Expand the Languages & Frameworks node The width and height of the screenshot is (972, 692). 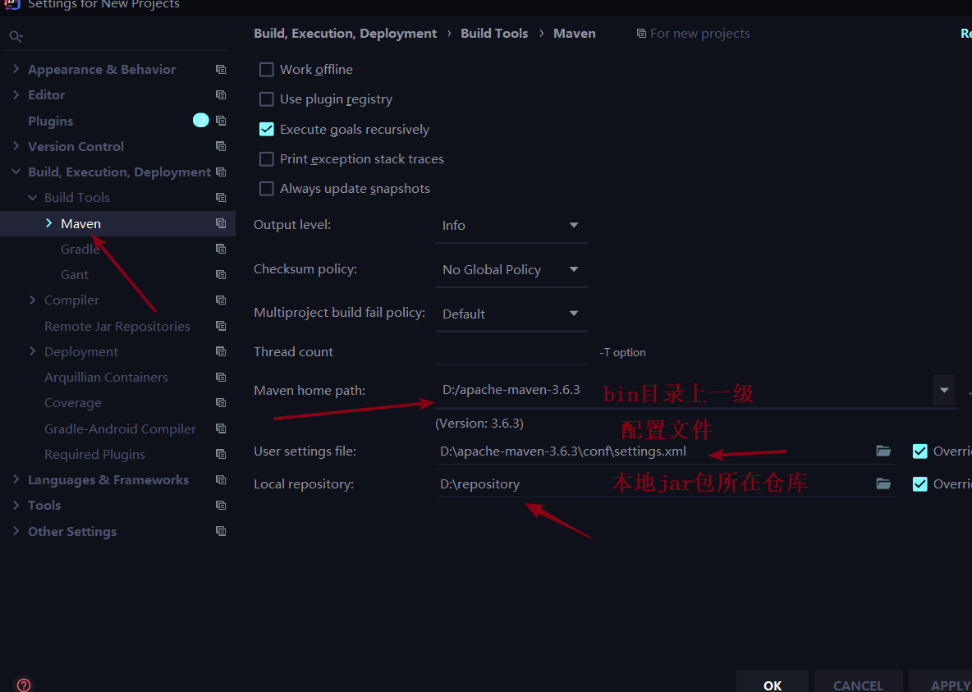tap(16, 479)
